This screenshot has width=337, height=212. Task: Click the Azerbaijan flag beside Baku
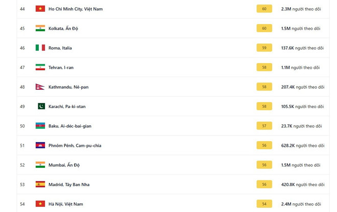[40, 126]
